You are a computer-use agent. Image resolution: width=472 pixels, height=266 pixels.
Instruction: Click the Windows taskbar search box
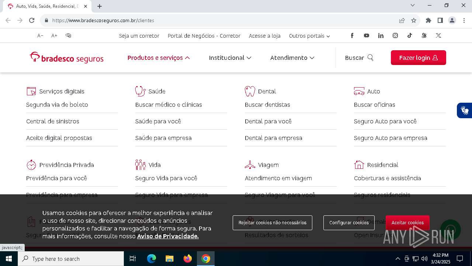click(x=71, y=259)
